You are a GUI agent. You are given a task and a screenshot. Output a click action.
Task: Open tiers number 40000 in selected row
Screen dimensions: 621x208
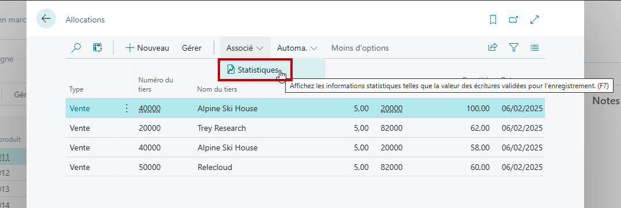150,108
